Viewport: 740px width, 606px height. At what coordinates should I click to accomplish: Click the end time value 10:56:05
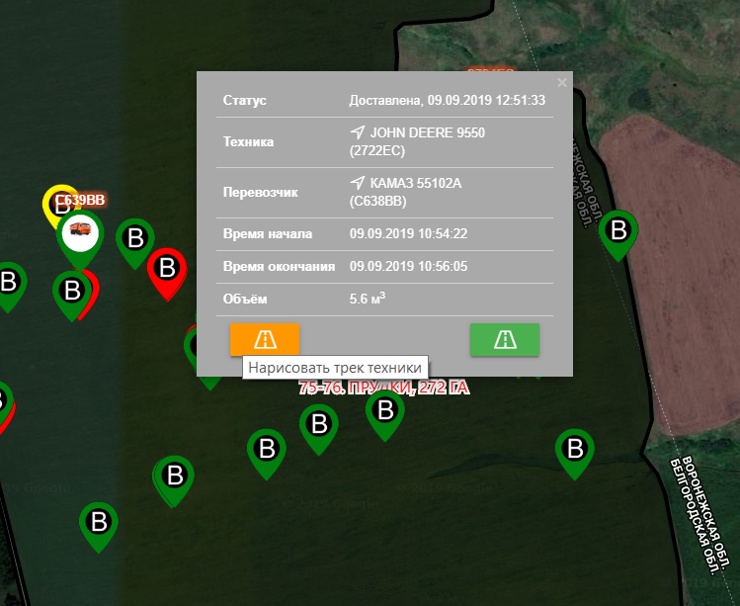pos(408,266)
